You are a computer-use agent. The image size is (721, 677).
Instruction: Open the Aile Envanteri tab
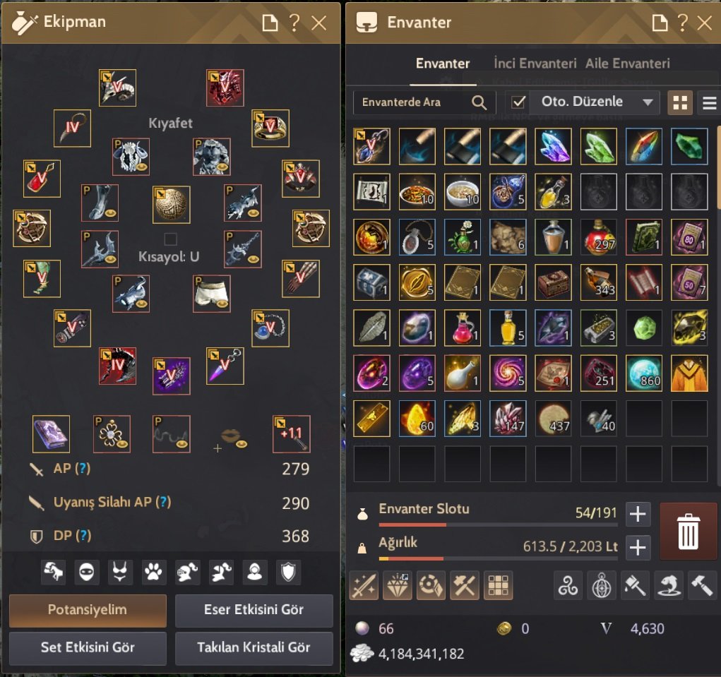pyautogui.click(x=628, y=64)
